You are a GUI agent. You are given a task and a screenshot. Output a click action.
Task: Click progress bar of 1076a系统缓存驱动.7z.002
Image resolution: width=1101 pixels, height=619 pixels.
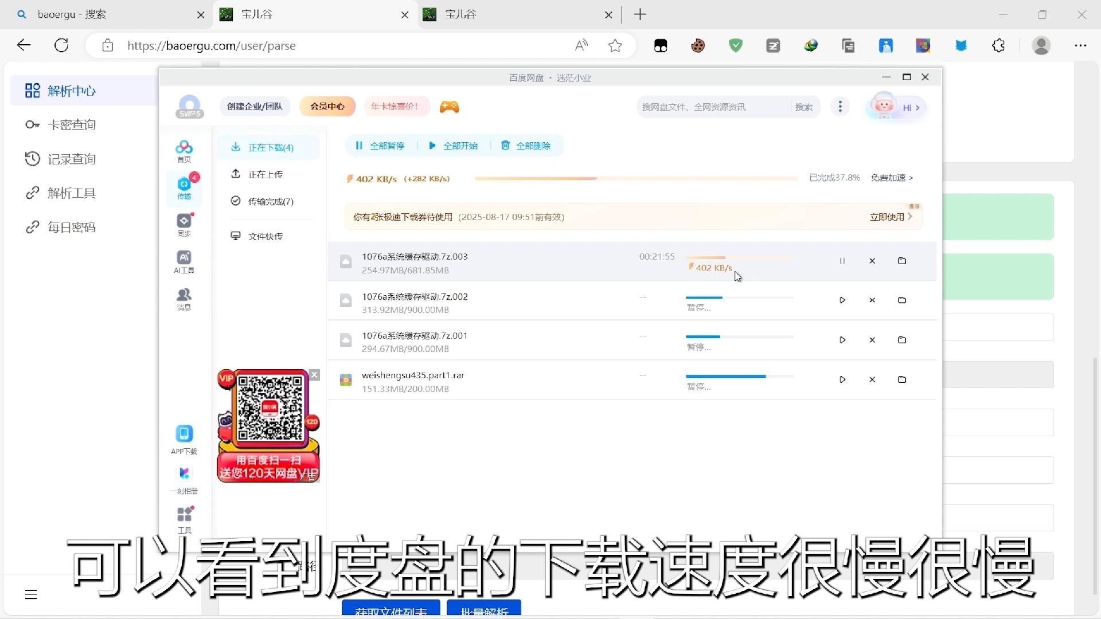pyautogui.click(x=740, y=297)
